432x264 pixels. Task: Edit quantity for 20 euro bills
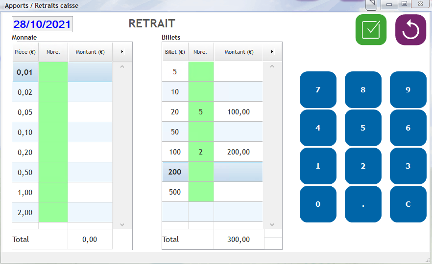click(x=201, y=112)
